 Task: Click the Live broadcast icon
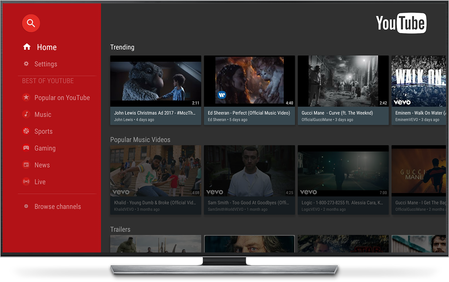pyautogui.click(x=26, y=182)
